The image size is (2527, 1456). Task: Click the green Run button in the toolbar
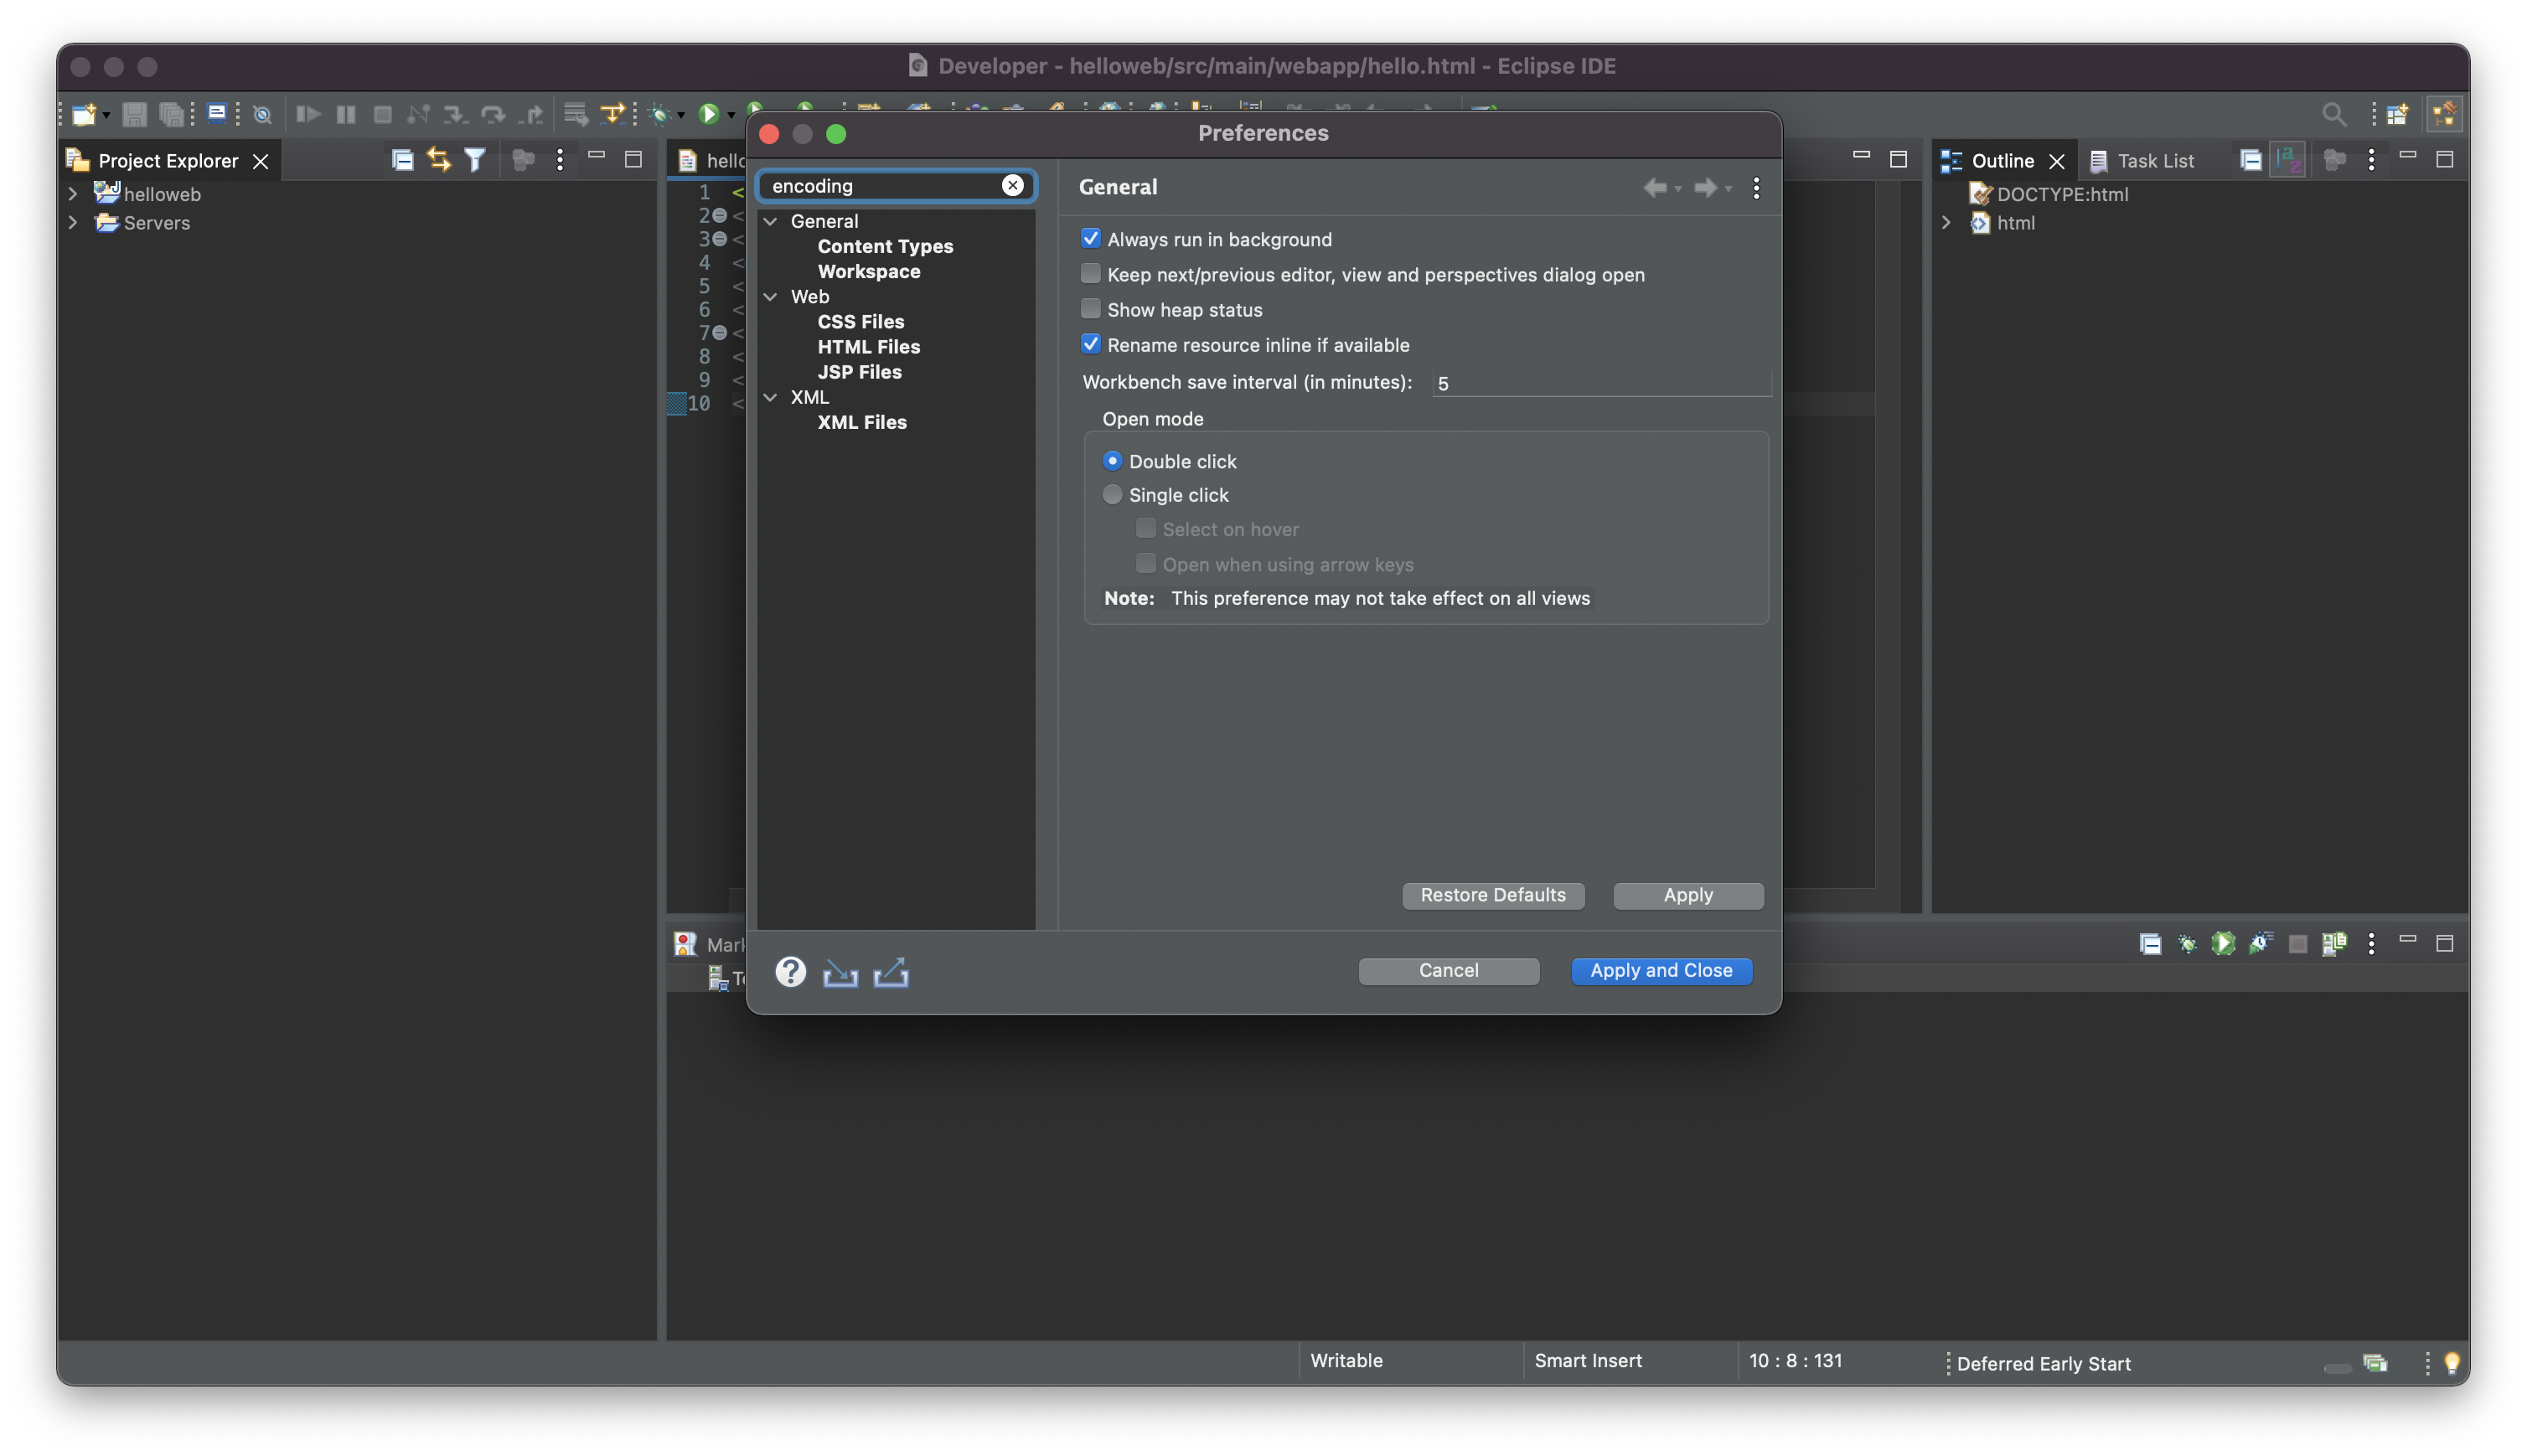708,114
